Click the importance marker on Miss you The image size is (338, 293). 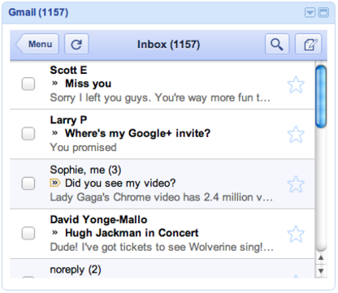55,84
